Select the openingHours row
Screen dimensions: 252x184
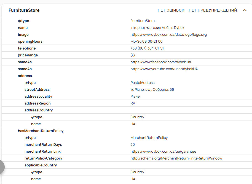(127, 41)
